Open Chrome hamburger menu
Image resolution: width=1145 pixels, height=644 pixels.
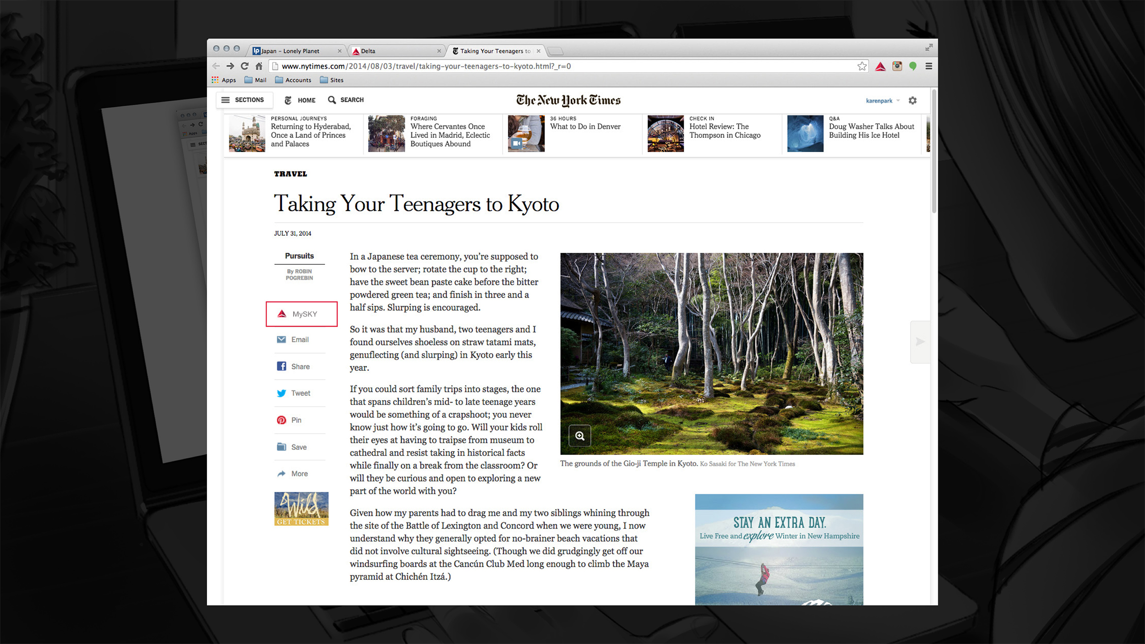pyautogui.click(x=928, y=66)
